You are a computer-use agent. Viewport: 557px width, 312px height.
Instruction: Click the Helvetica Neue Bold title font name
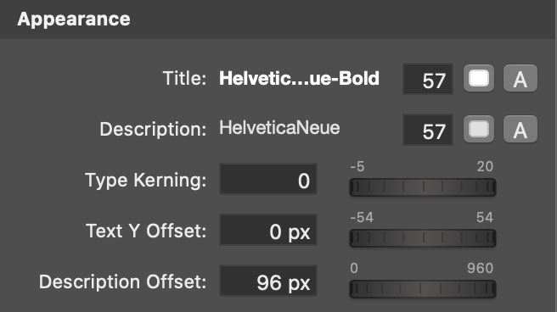click(299, 78)
